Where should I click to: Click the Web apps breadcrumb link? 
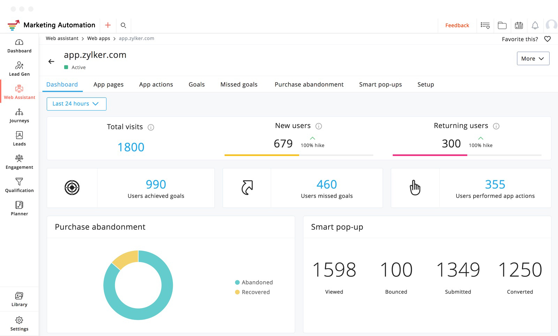pos(98,38)
